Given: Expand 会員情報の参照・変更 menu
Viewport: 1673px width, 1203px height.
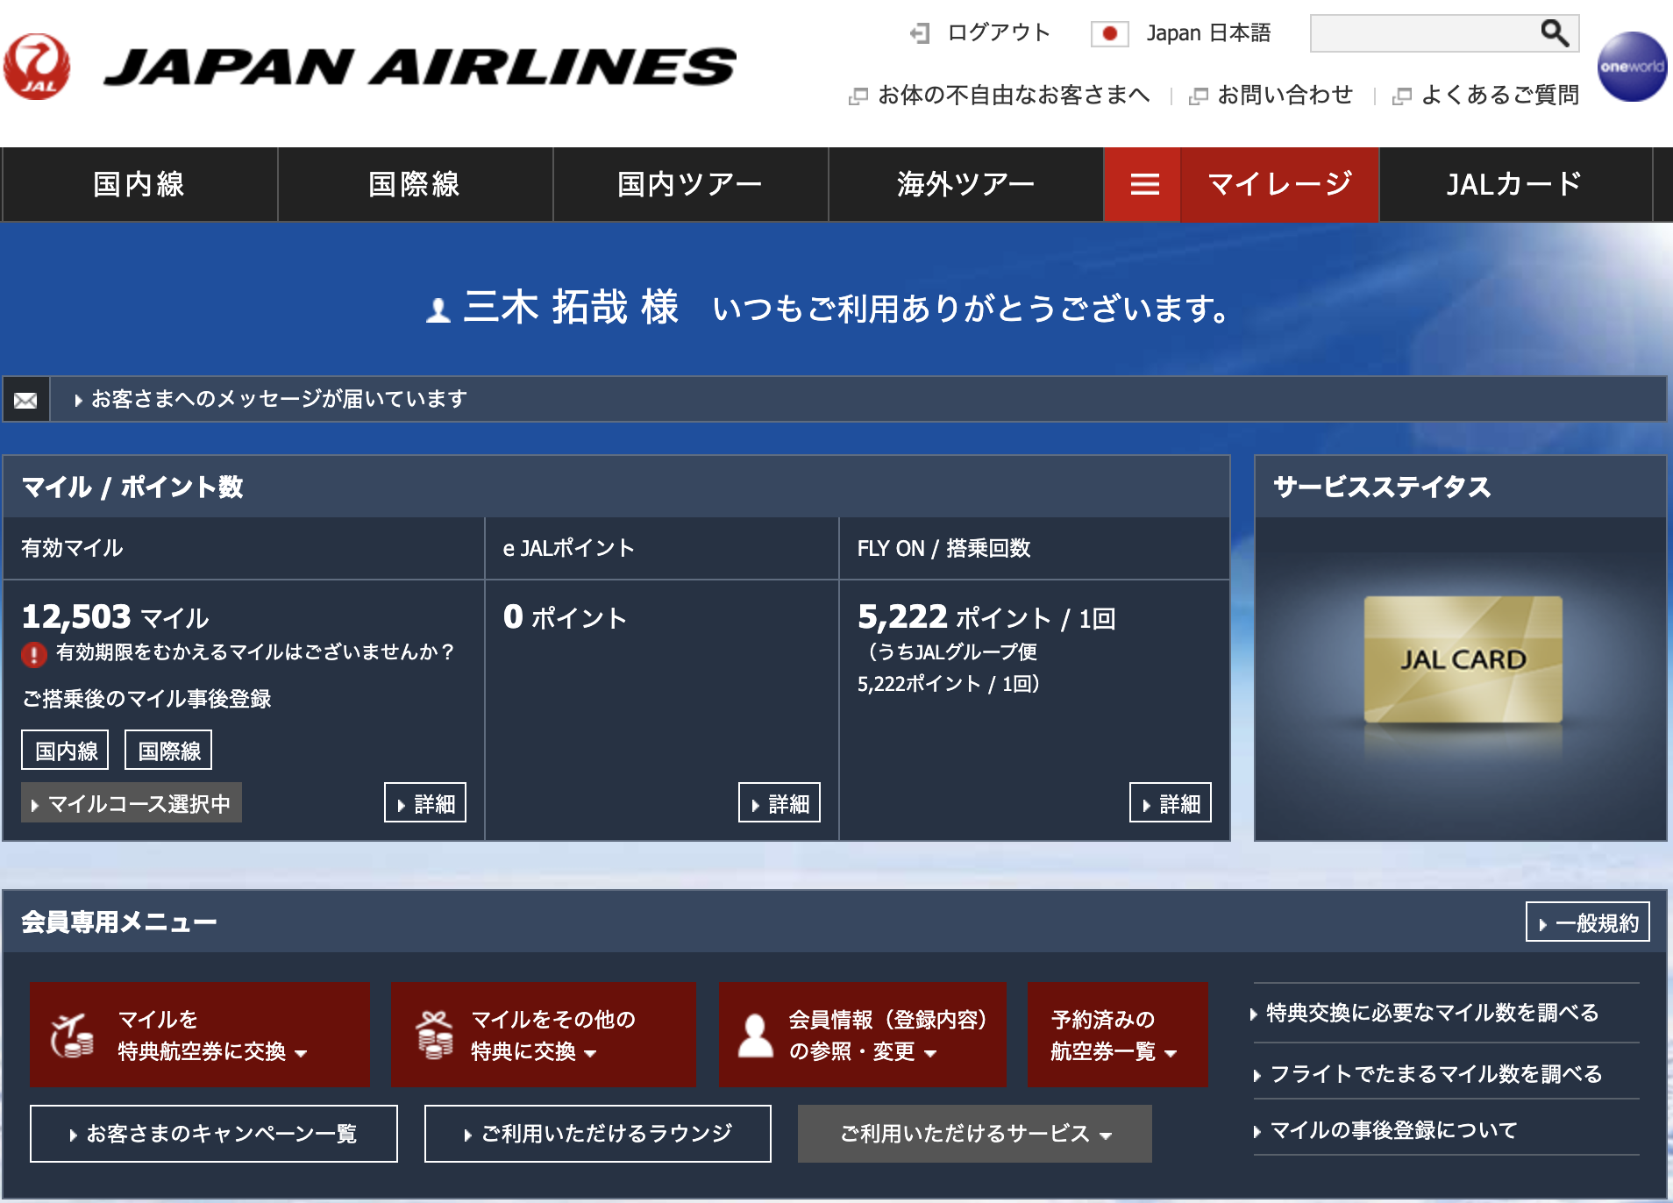Looking at the screenshot, I should click(x=863, y=1035).
